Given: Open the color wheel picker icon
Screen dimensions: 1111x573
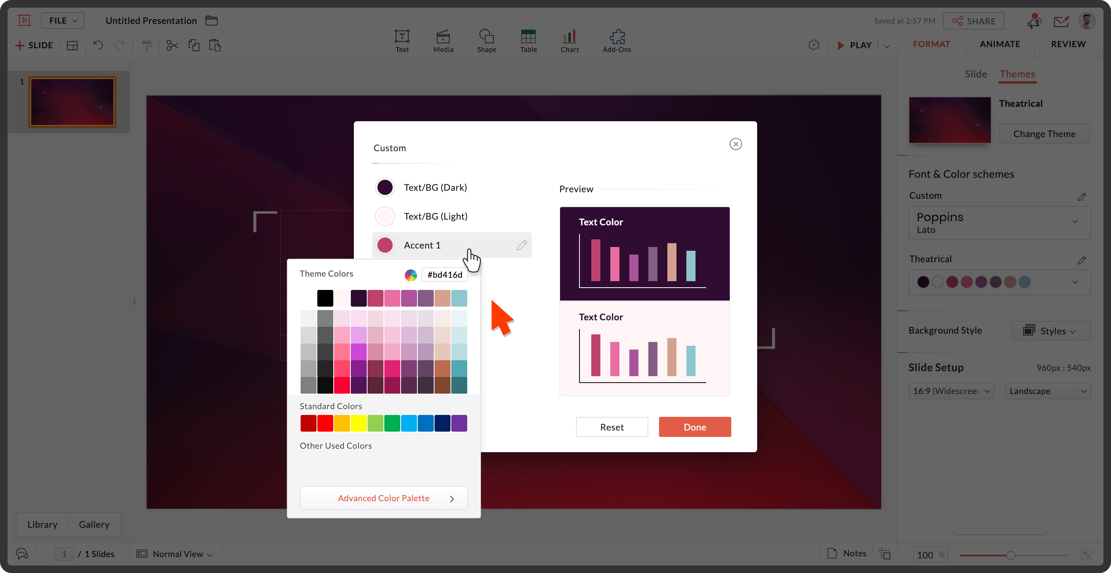Looking at the screenshot, I should click(x=411, y=275).
